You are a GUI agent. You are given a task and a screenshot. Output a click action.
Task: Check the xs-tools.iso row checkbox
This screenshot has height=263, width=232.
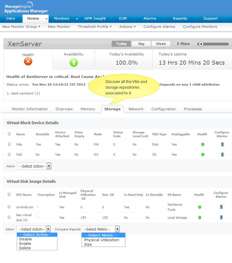coord(9,207)
